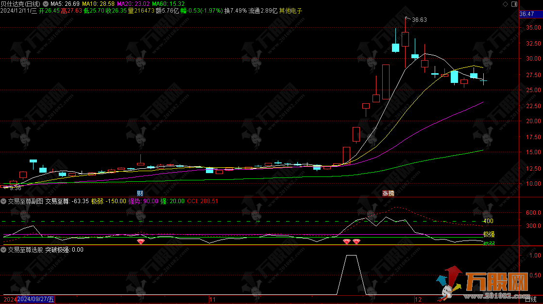Expand the 交易至尊选股 indicator menu

pyautogui.click(x=3, y=250)
